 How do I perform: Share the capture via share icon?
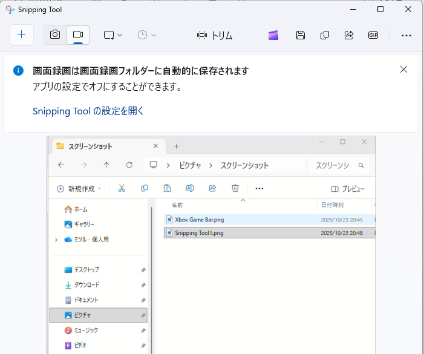[x=349, y=35]
